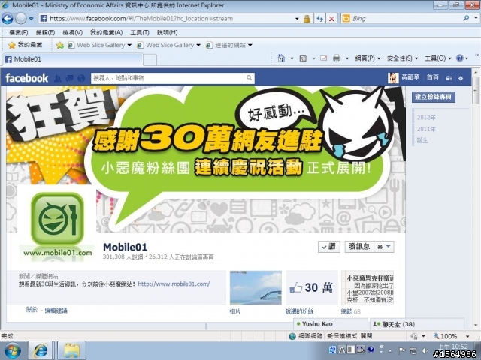Viewport: 481px width, 360px height.
Task: Click the red stop loading icon
Action: 331,19
